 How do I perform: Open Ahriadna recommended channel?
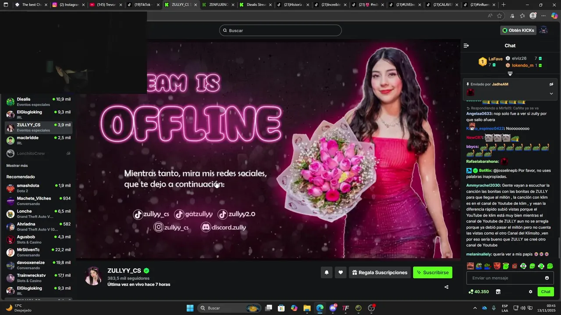click(39, 227)
